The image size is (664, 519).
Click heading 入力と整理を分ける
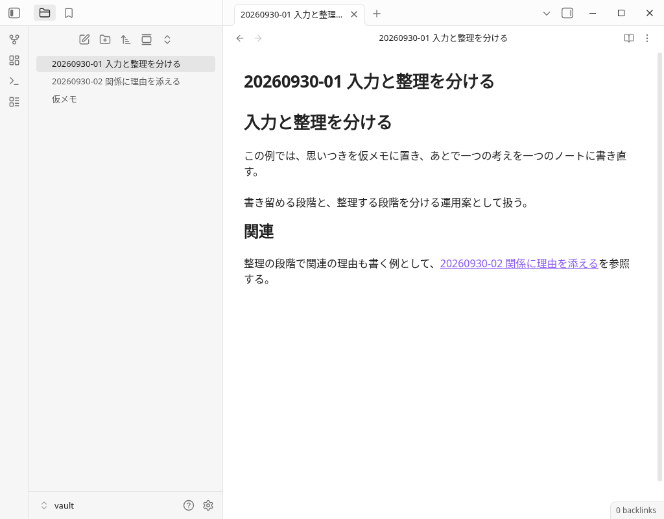pyautogui.click(x=318, y=122)
